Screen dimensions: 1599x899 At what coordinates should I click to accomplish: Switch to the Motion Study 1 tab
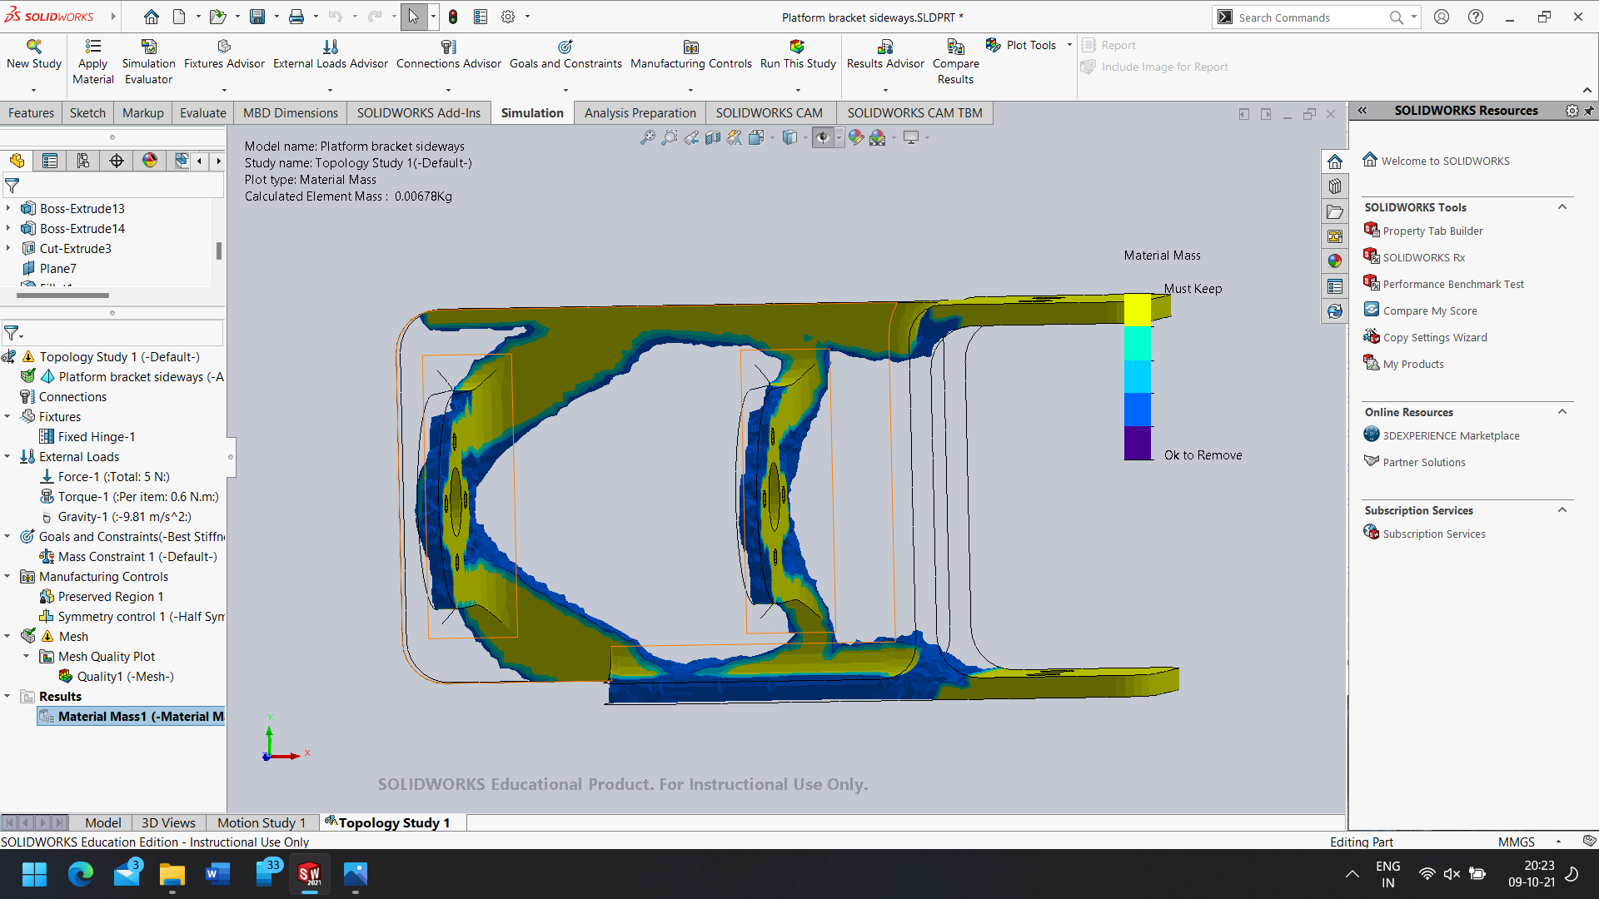tap(262, 822)
